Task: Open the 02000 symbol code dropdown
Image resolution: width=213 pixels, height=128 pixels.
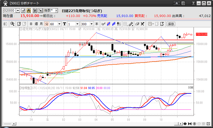Action: (x=18, y=11)
